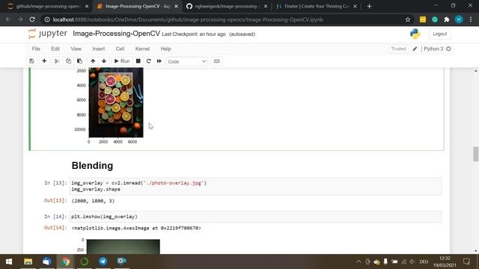Move selected cell down arrow

pyautogui.click(x=104, y=61)
